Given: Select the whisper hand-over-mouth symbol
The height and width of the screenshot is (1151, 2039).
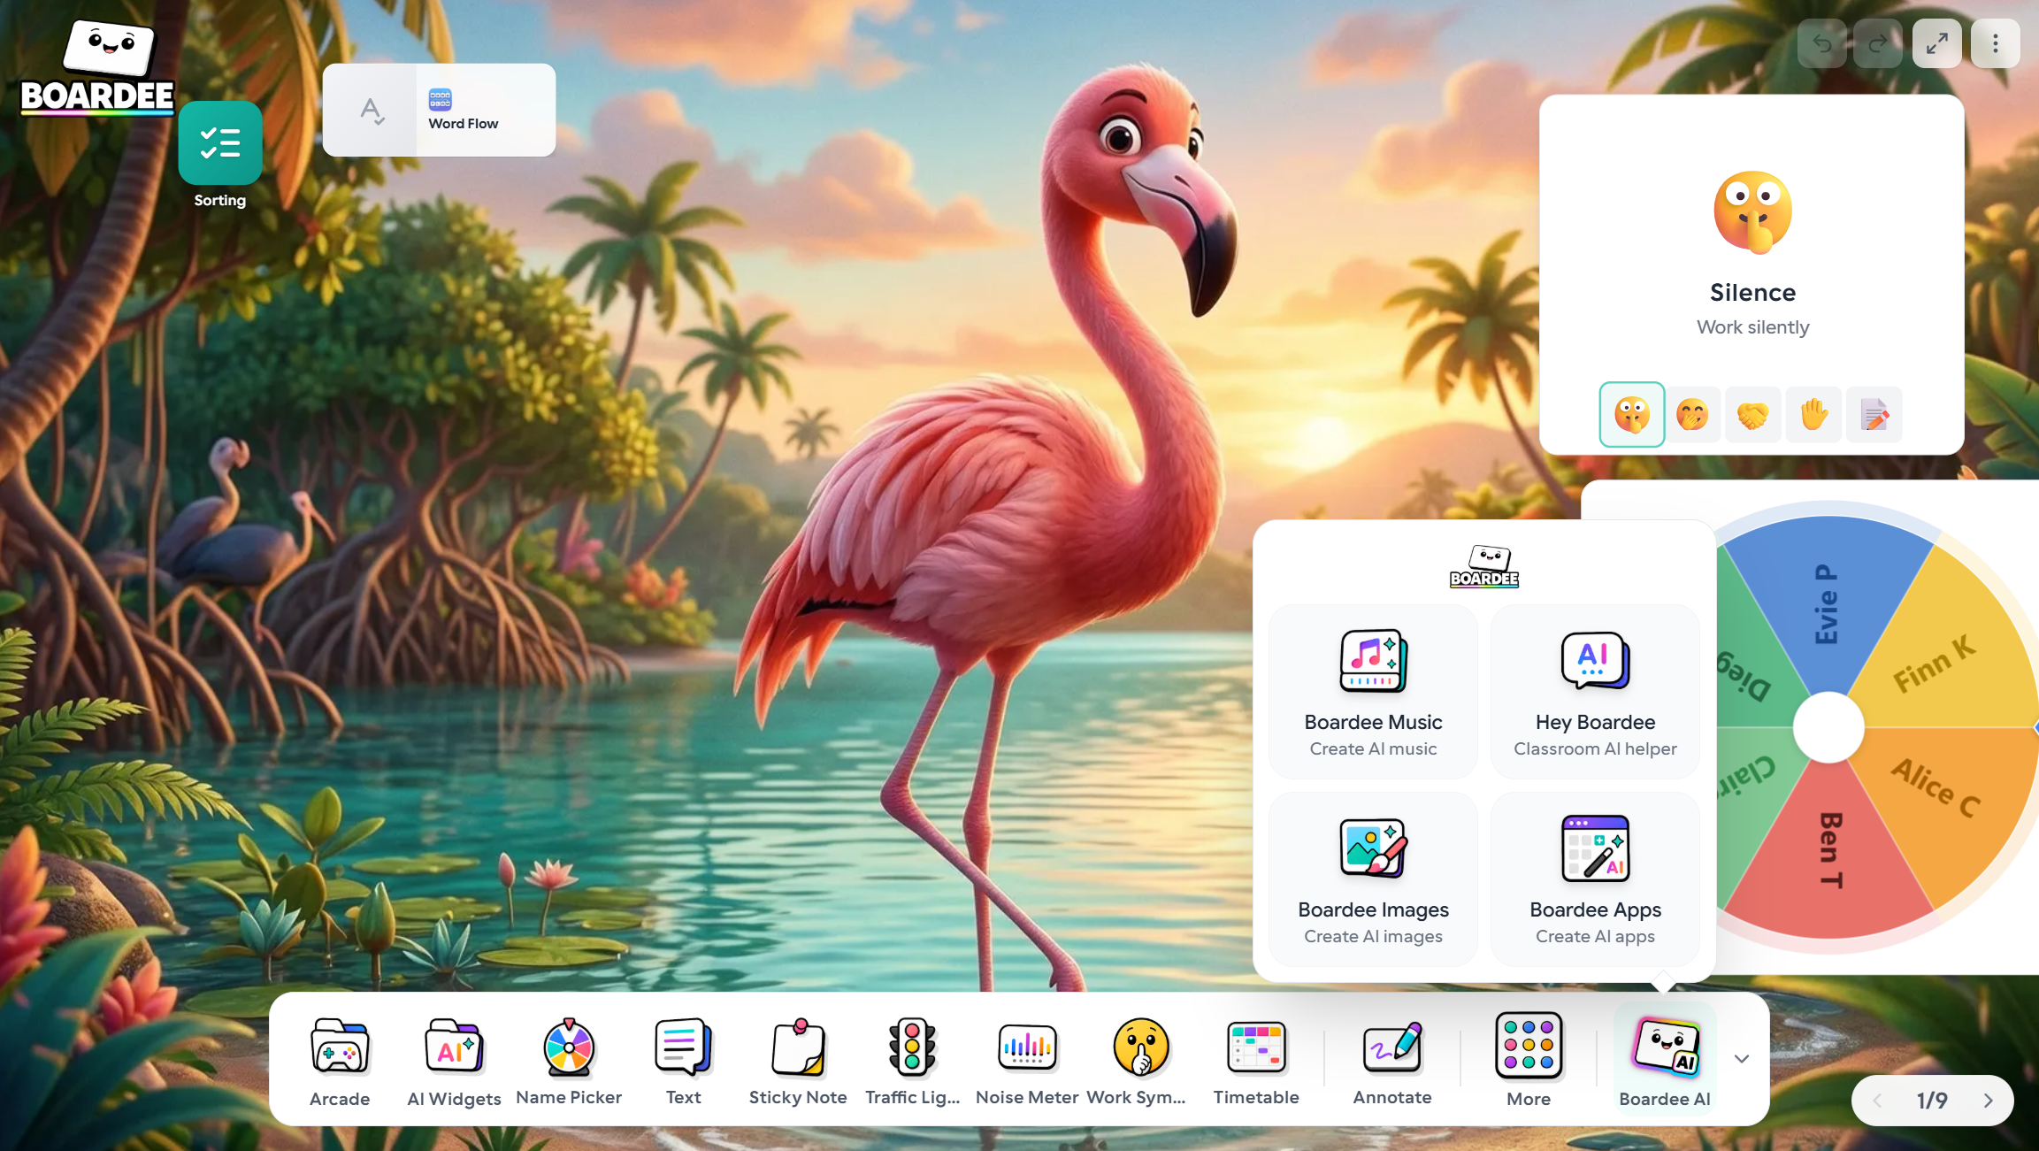Looking at the screenshot, I should pos(1692,414).
